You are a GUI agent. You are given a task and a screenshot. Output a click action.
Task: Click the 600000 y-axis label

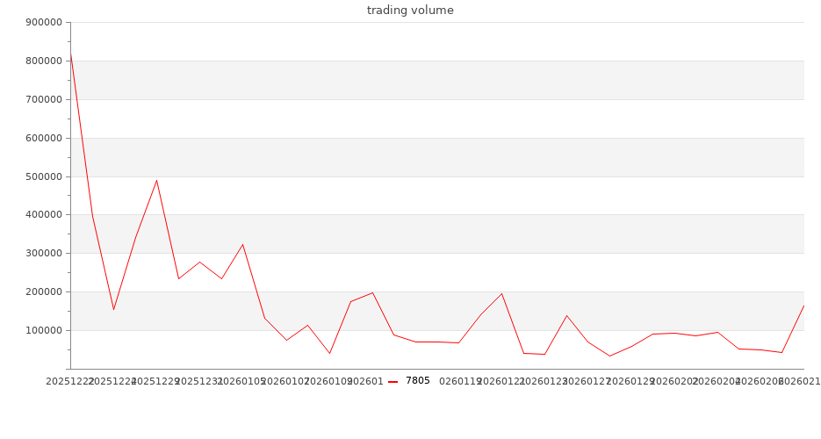pos(42,138)
